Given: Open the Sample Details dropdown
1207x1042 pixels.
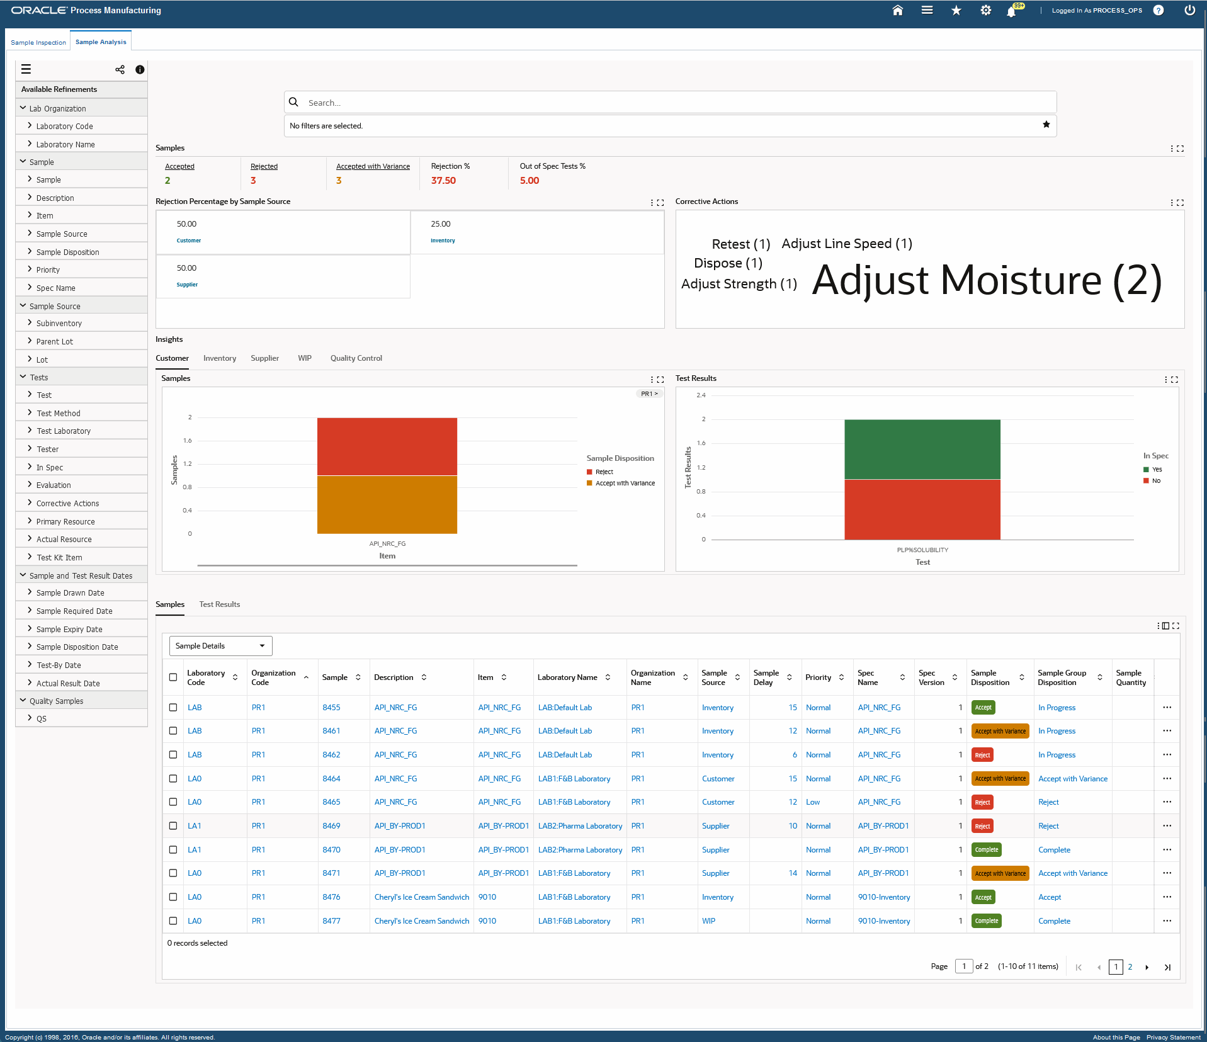Looking at the screenshot, I should (220, 646).
